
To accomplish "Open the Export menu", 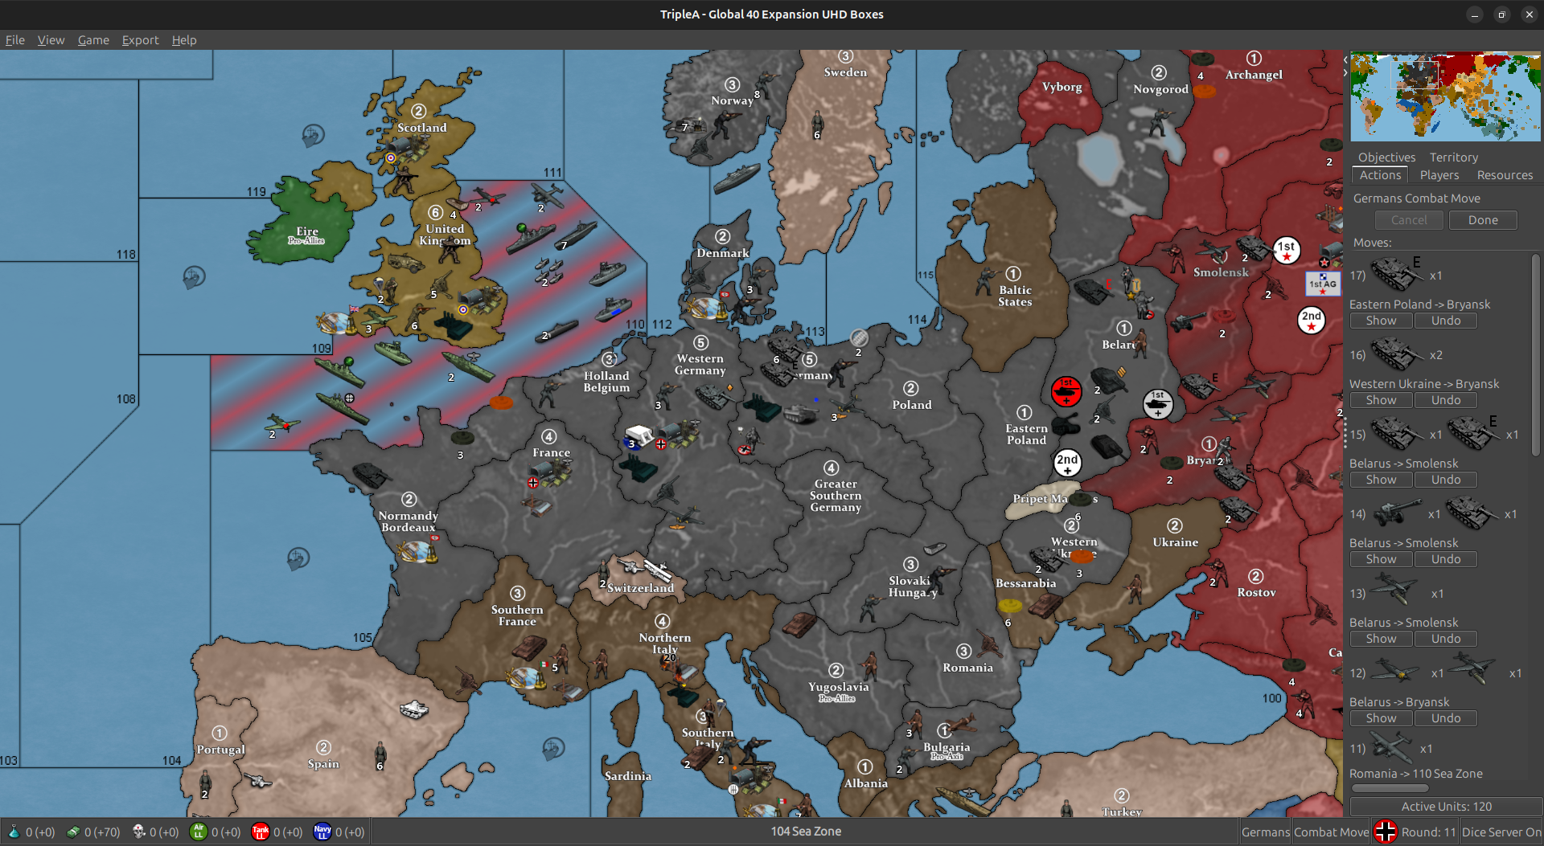I will pos(140,39).
